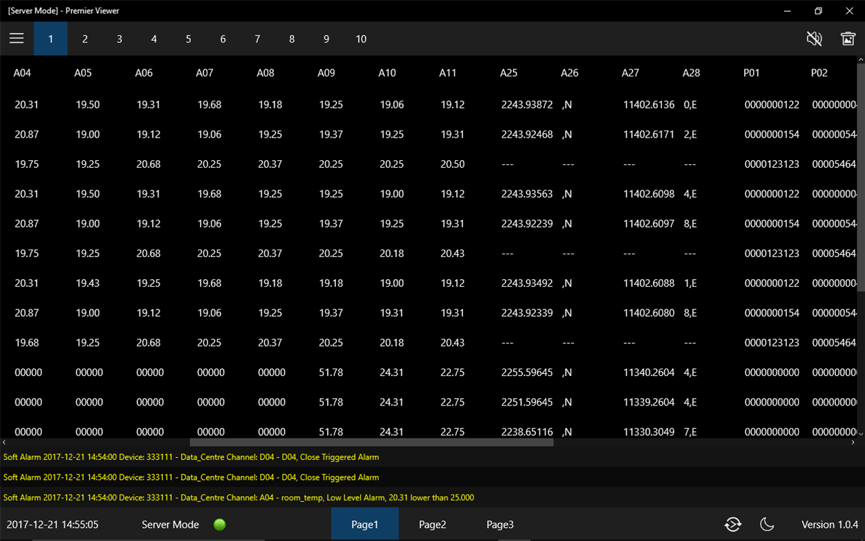Viewport: 865px width, 541px height.
Task: Switch to view tab 6
Action: [x=223, y=38]
